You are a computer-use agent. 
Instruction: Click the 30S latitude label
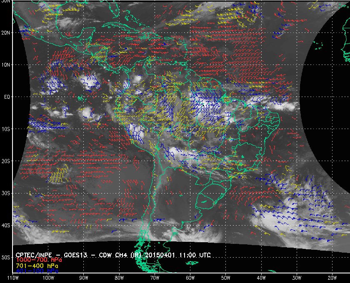[x=5, y=193]
